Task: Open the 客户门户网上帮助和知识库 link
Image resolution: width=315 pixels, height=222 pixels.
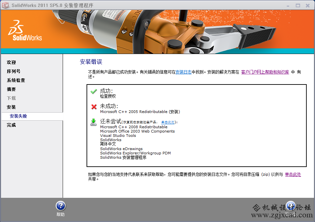Action: click(265, 72)
